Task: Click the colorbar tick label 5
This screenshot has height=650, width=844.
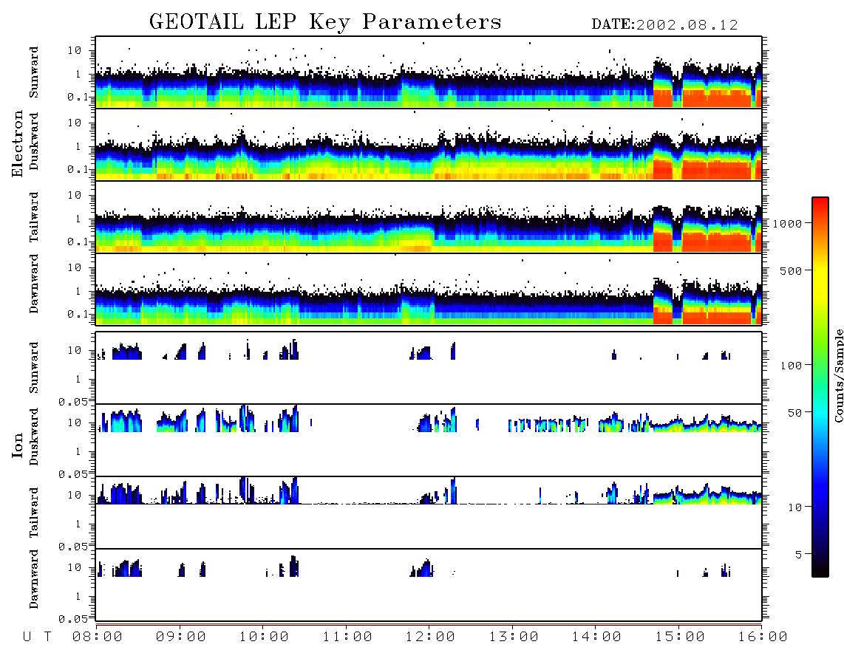Action: [x=799, y=555]
